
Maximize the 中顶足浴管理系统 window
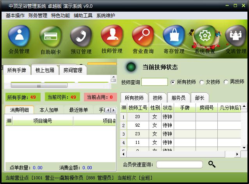click(235, 6)
